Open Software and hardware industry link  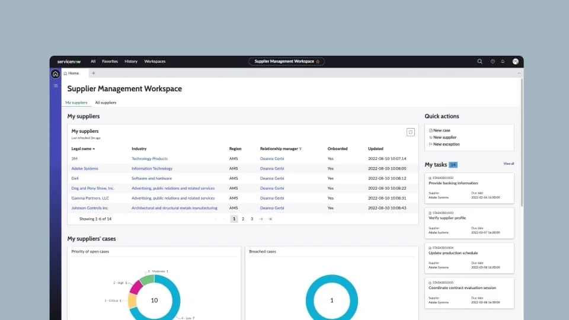point(152,178)
